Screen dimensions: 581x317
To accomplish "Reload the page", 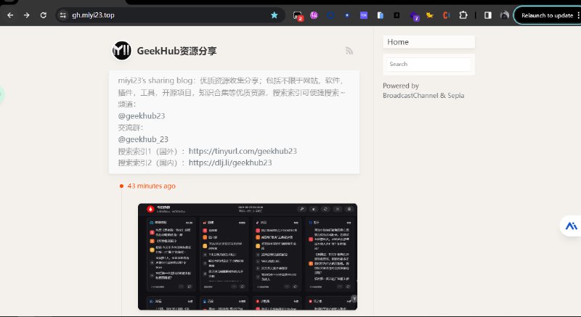I will tap(44, 15).
